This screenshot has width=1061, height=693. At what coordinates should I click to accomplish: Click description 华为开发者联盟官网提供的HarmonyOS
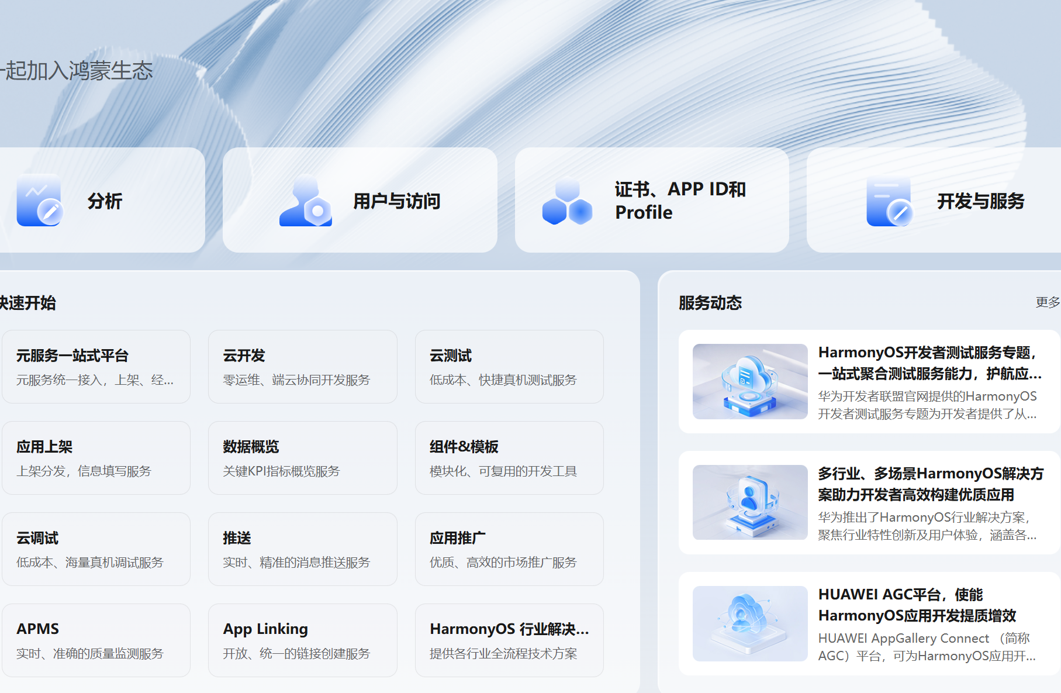coord(927,405)
